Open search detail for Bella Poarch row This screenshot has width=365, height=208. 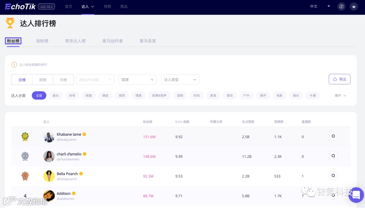333,175
